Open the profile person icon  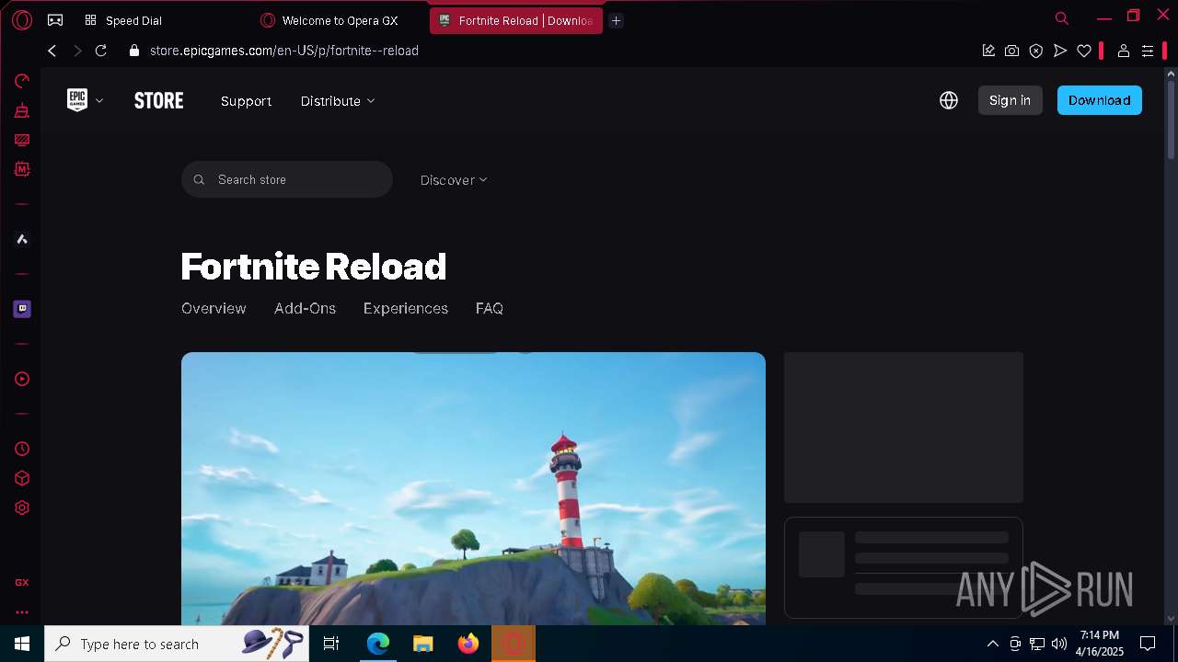click(x=1124, y=51)
